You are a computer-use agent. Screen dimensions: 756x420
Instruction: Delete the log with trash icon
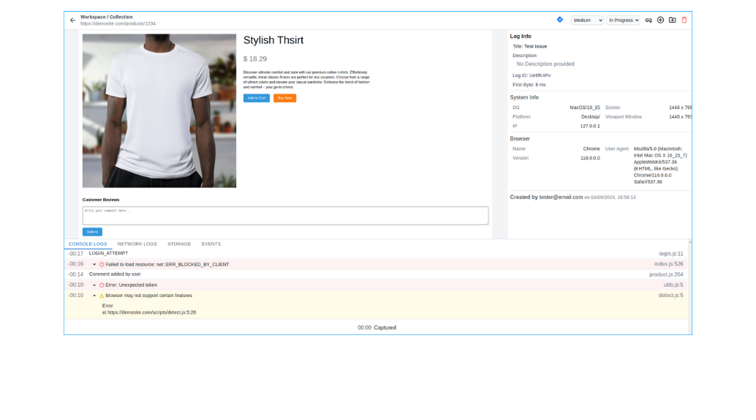pyautogui.click(x=684, y=20)
